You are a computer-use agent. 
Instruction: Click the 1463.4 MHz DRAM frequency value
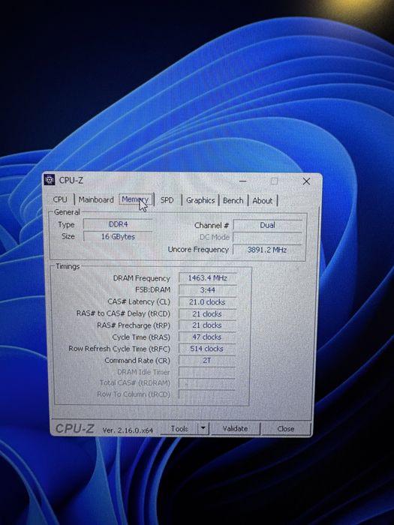[208, 278]
